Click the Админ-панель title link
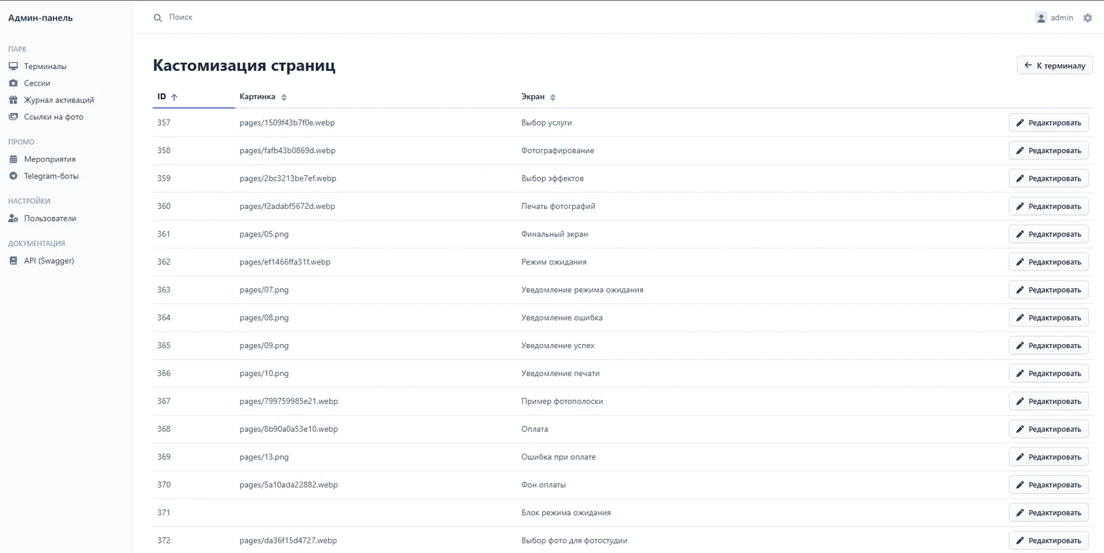 click(x=41, y=18)
